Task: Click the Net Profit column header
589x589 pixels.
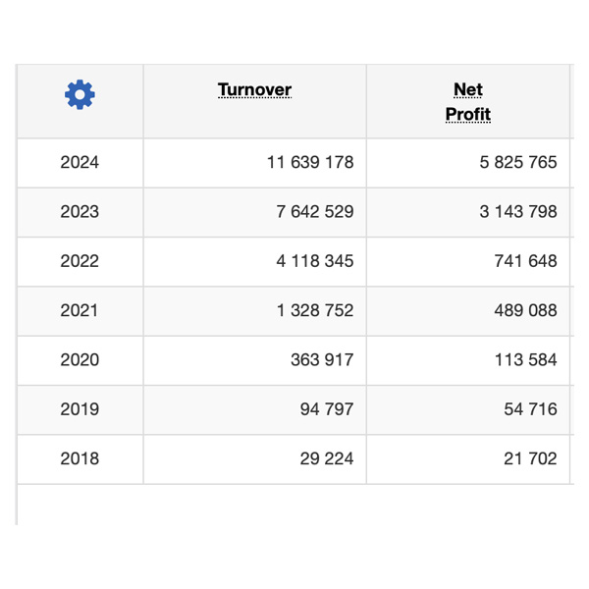Action: (x=468, y=102)
